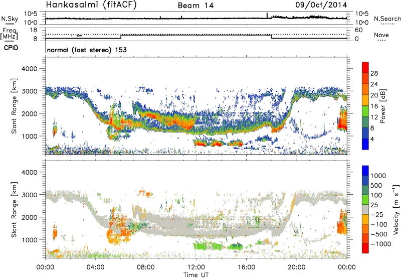Screen dimensions: 401x278
Task: Click the date '09/Oct/2014'
Action: (x=321, y=5)
